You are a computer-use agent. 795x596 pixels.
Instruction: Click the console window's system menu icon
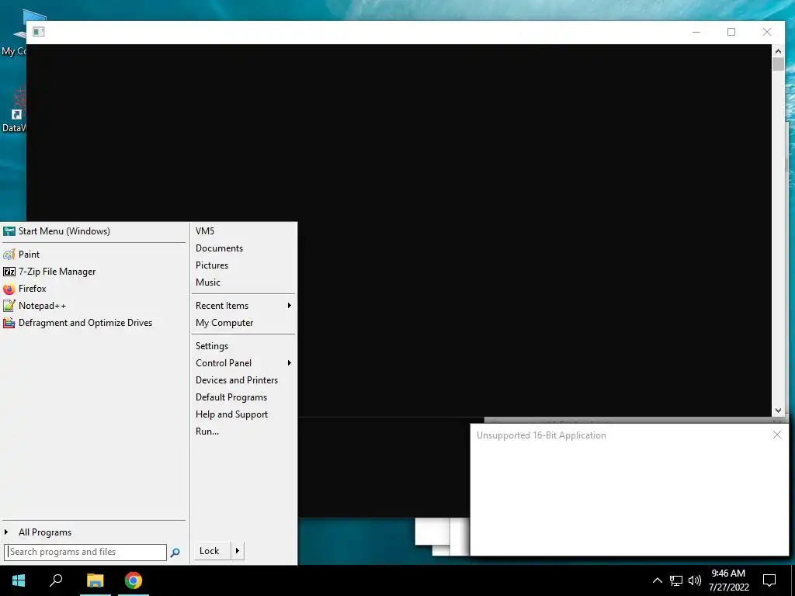39,32
